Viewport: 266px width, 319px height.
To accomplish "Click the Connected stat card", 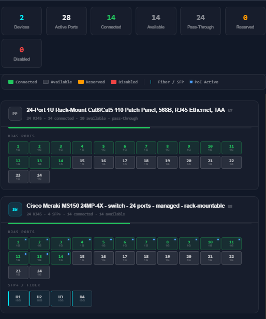I will pos(111,21).
